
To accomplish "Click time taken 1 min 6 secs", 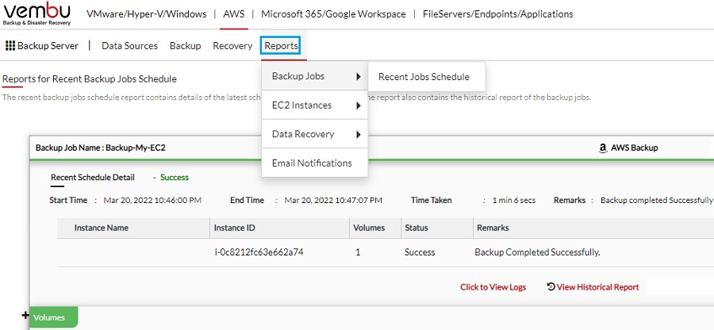I will (514, 200).
